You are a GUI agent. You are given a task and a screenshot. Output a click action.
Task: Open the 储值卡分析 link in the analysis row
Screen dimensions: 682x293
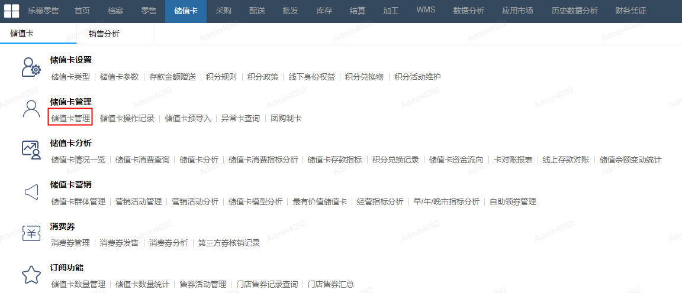(x=199, y=159)
